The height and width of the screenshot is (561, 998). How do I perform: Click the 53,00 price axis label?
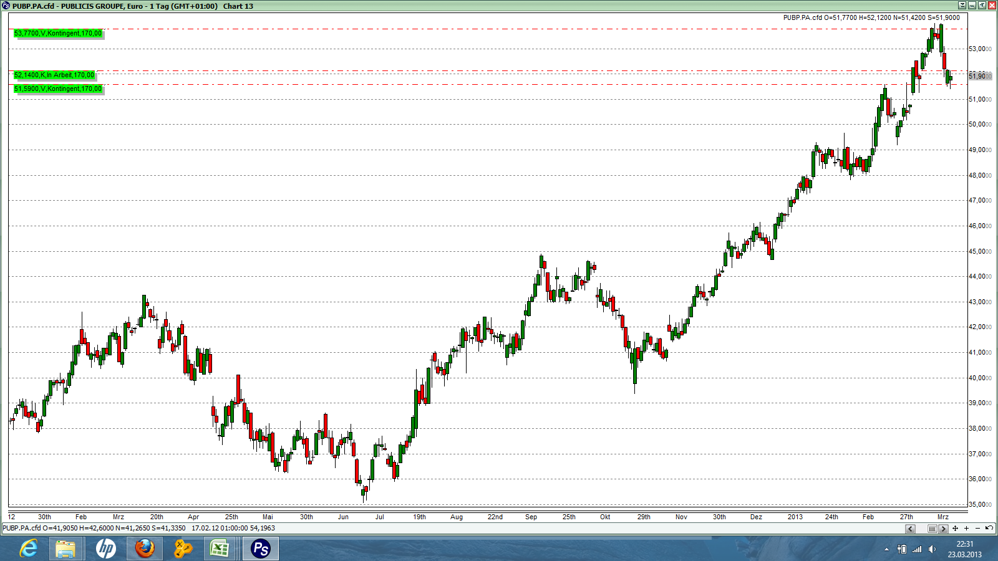pyautogui.click(x=980, y=49)
